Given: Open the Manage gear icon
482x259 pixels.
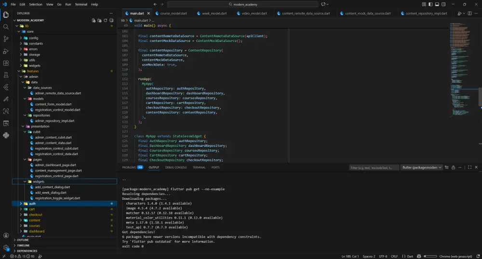Looking at the screenshot, I should tap(6, 247).
